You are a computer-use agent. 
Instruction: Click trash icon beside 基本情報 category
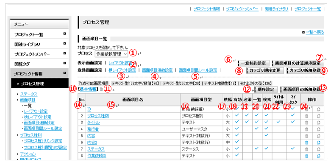(101, 89)
